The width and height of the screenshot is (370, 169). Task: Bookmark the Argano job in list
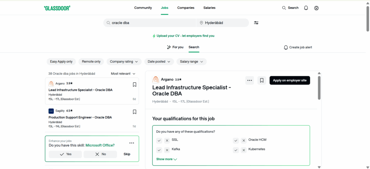[134, 85]
